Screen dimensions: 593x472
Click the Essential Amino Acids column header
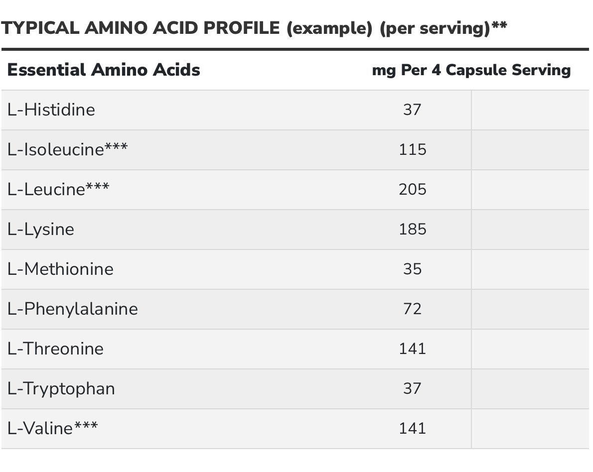pyautogui.click(x=104, y=70)
